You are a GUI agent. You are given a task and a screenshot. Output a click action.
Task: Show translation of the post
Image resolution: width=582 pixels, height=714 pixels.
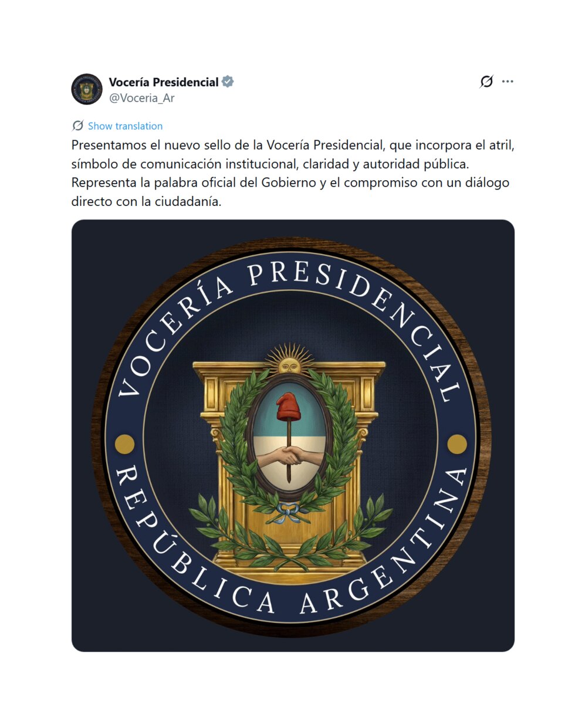[125, 126]
